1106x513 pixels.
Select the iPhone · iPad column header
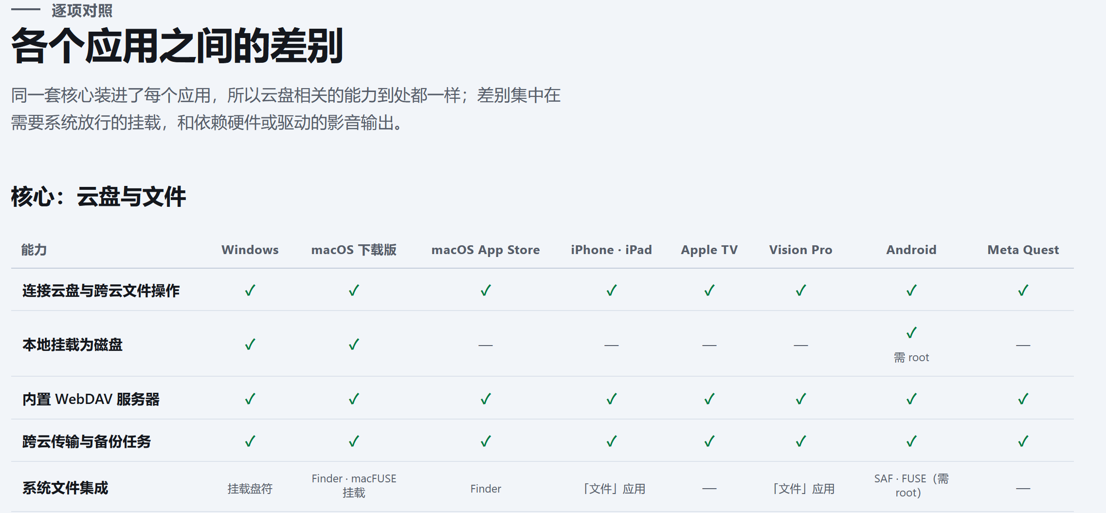[x=612, y=250]
